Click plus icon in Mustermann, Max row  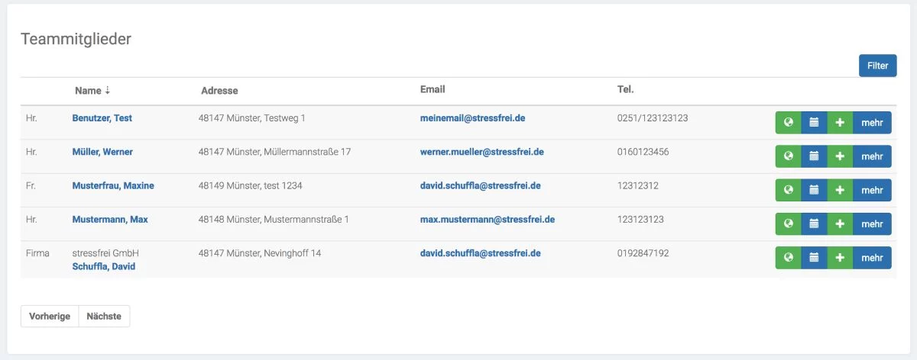(840, 223)
